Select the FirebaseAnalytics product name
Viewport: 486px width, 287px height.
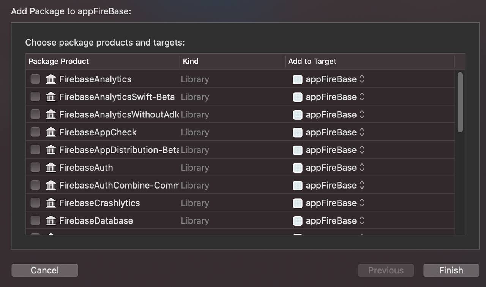(x=95, y=79)
